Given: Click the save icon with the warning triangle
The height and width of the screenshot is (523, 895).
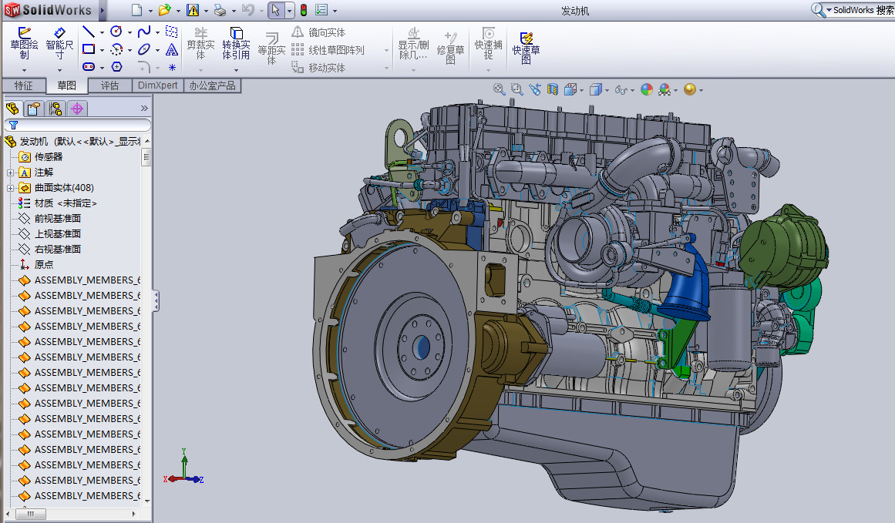Looking at the screenshot, I should click(x=193, y=10).
